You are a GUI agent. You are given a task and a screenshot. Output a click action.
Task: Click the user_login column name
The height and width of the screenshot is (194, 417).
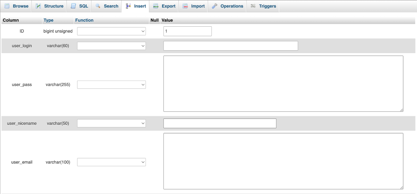pyautogui.click(x=22, y=46)
